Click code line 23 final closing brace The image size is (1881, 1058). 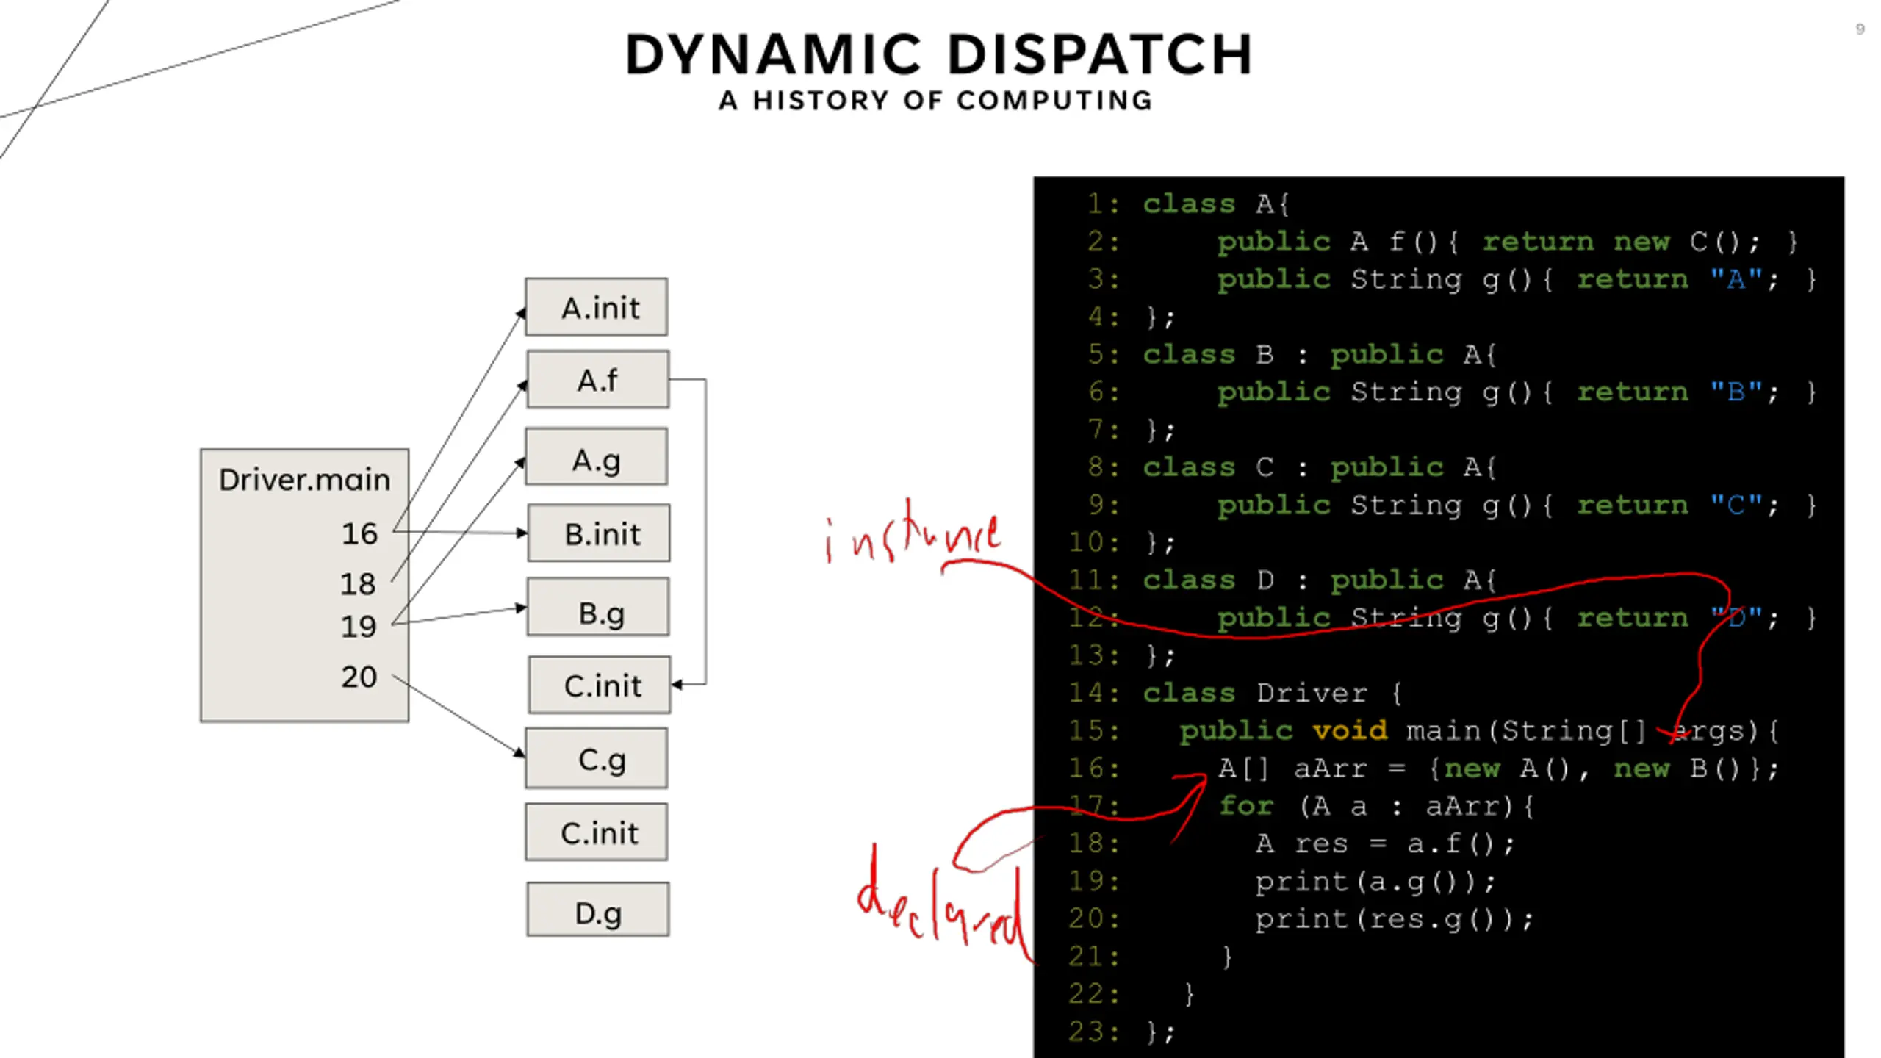[x=1122, y=1032]
